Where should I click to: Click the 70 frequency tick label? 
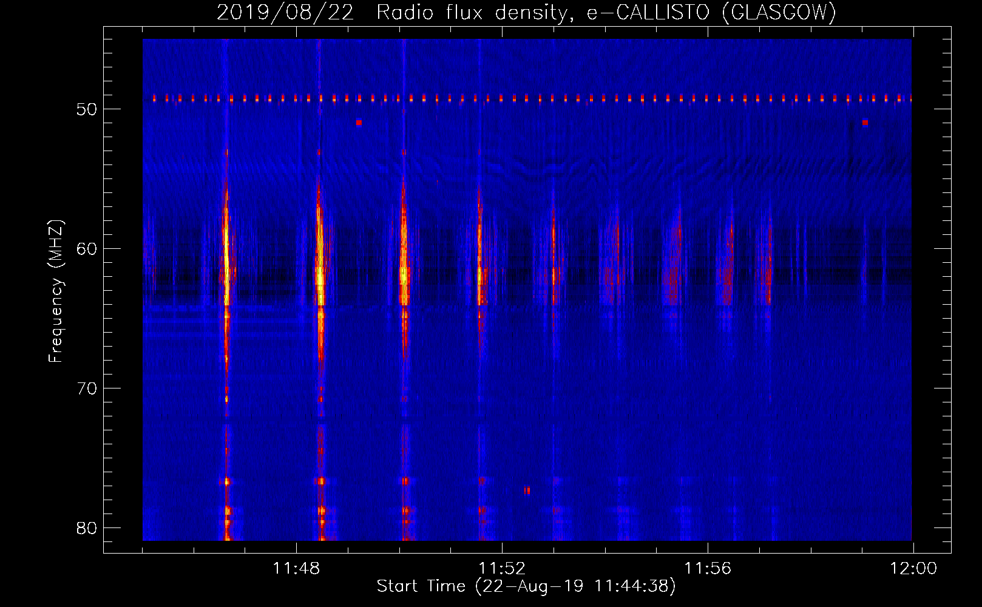click(x=87, y=388)
